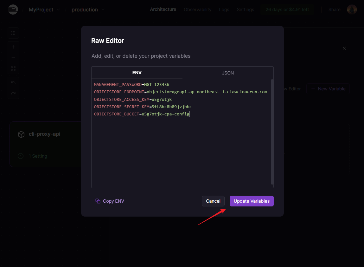Copy ENV contents to clipboard

pos(110,201)
